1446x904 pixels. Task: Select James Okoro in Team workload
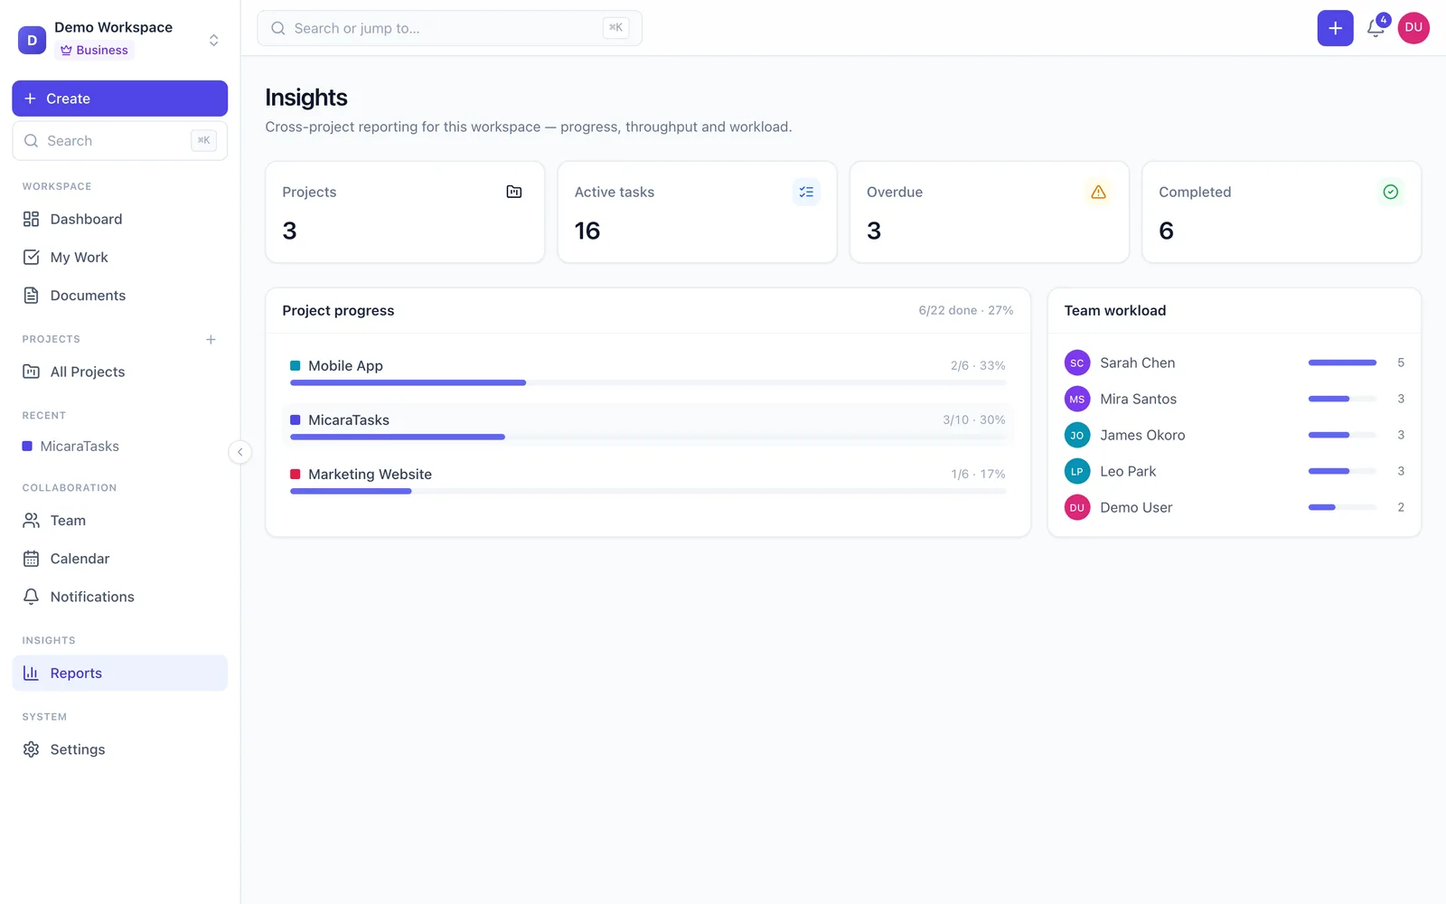point(1235,436)
